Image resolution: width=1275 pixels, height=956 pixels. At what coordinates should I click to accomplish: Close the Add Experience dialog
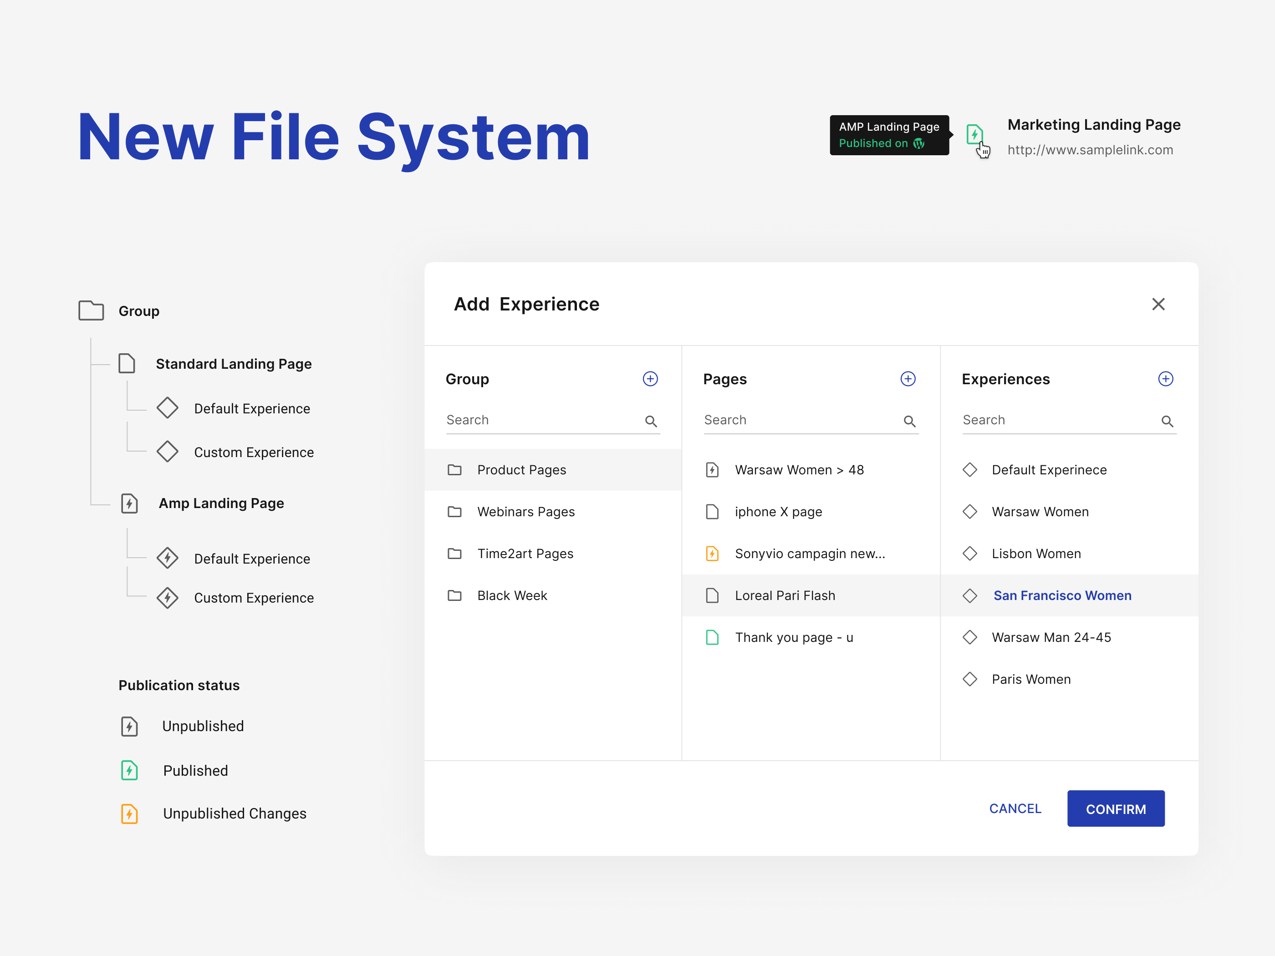pos(1158,304)
